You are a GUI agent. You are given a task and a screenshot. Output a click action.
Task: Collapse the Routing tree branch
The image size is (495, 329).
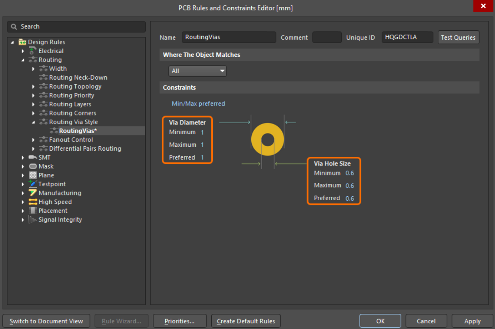point(23,60)
